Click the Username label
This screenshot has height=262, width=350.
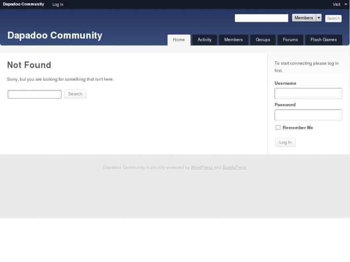[x=285, y=83]
